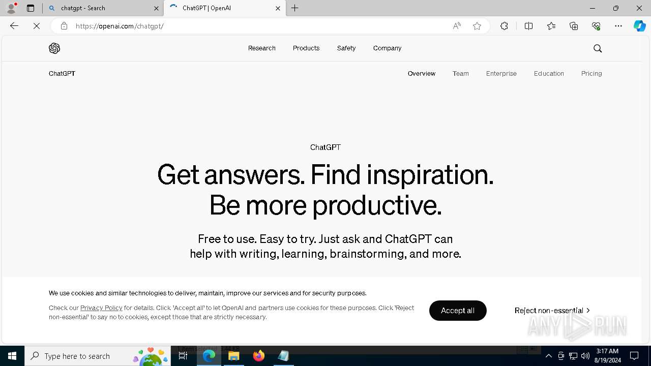Choose Reject non-essential cookies
Screen dimensions: 651x366
(x=552, y=311)
